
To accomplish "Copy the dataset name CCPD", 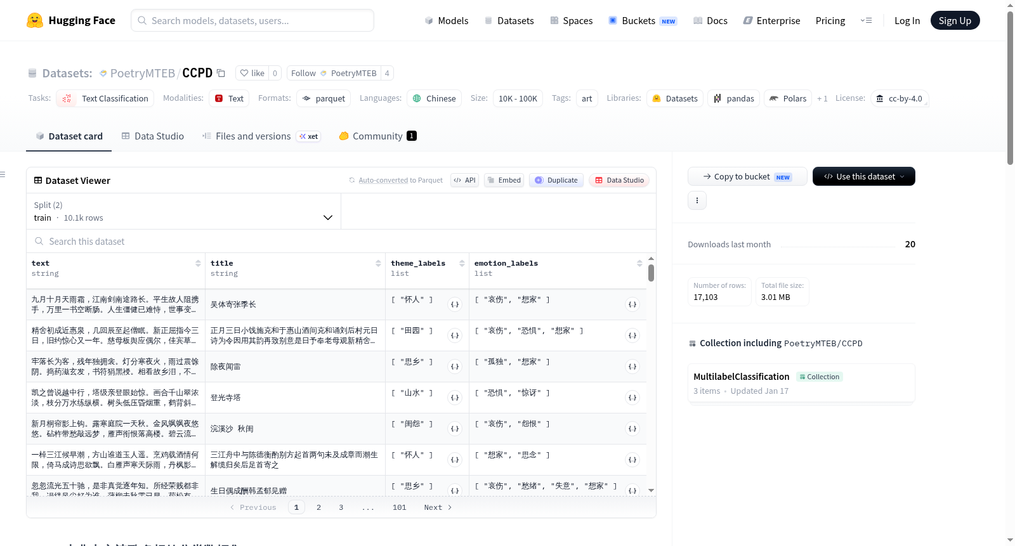I will pyautogui.click(x=221, y=73).
